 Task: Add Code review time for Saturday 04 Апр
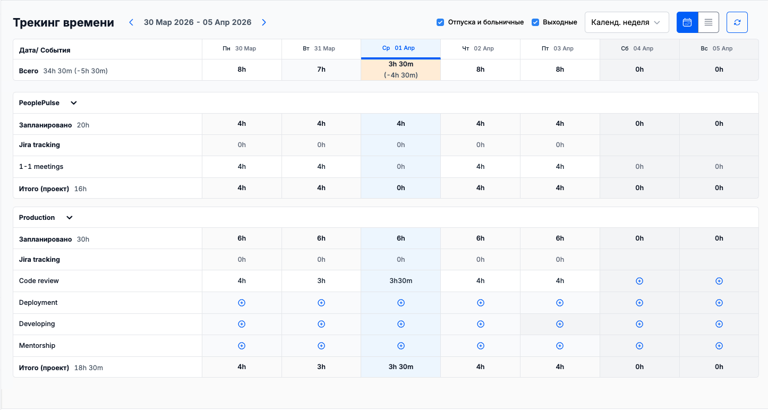click(x=639, y=281)
